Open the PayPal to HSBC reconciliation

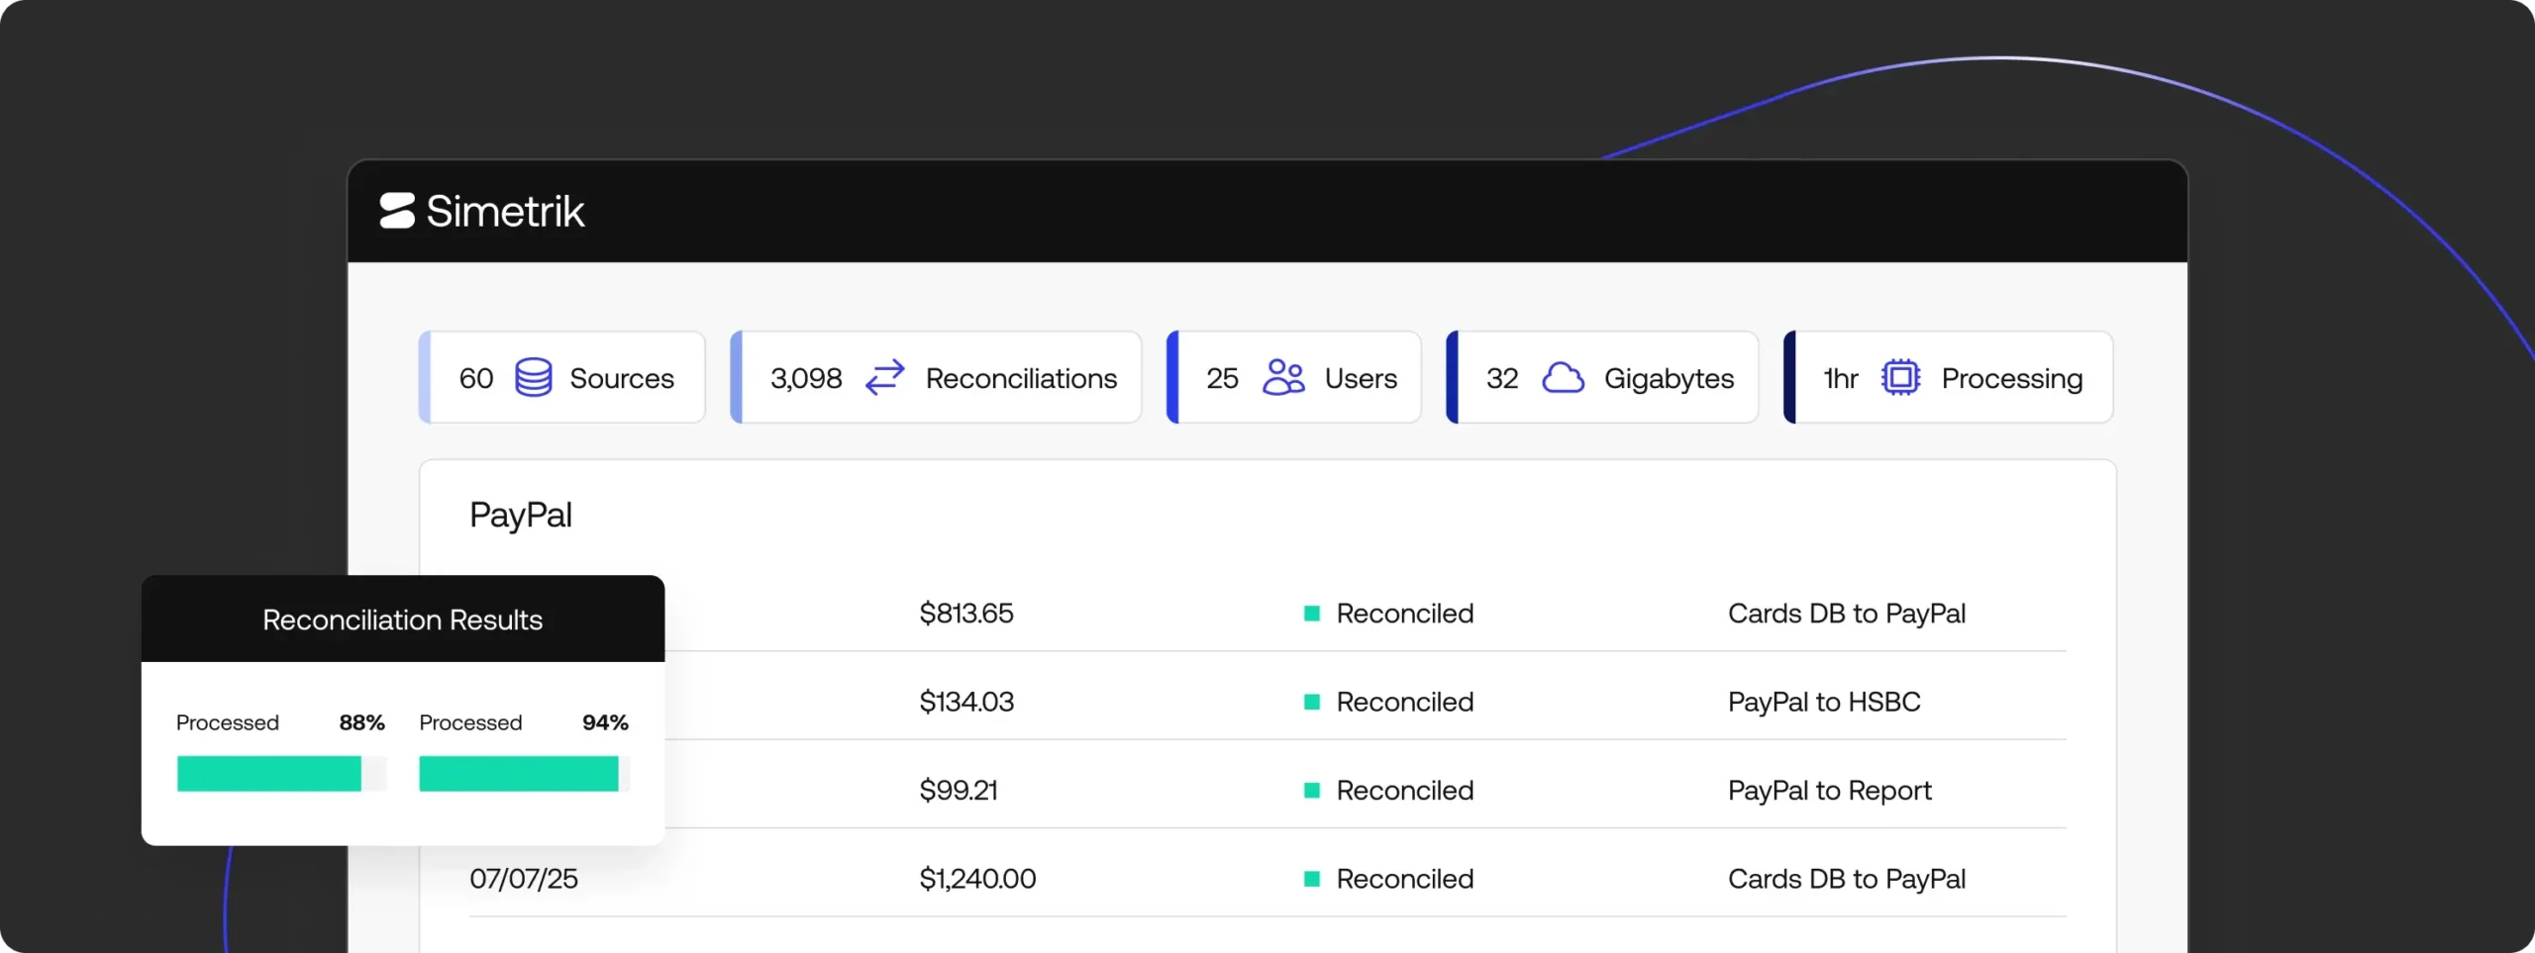point(1823,702)
